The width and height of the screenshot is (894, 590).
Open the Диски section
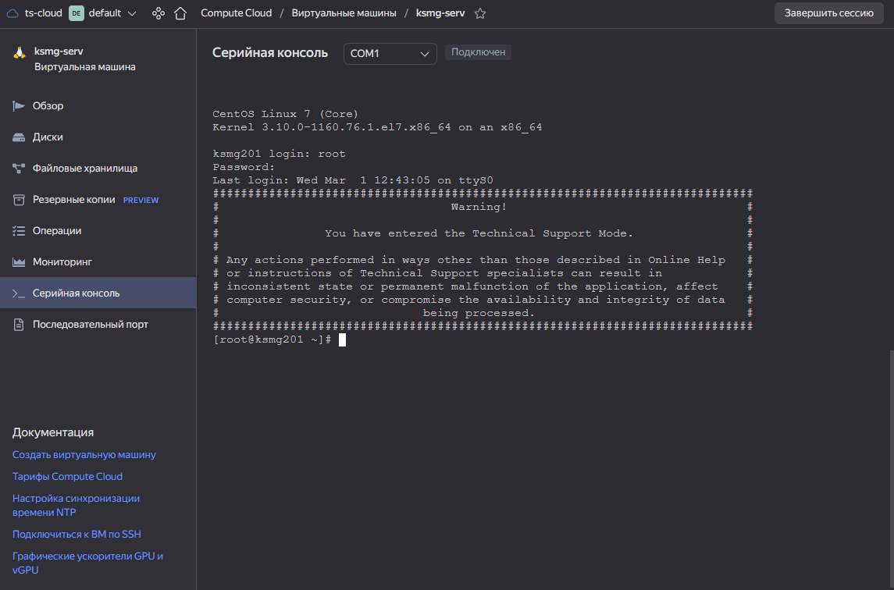click(98, 137)
